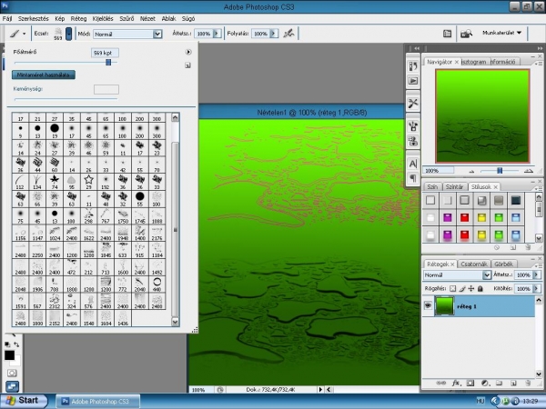Open the layer blend mode dropdown in Rétegek
The image size is (546, 409).
[x=487, y=274]
